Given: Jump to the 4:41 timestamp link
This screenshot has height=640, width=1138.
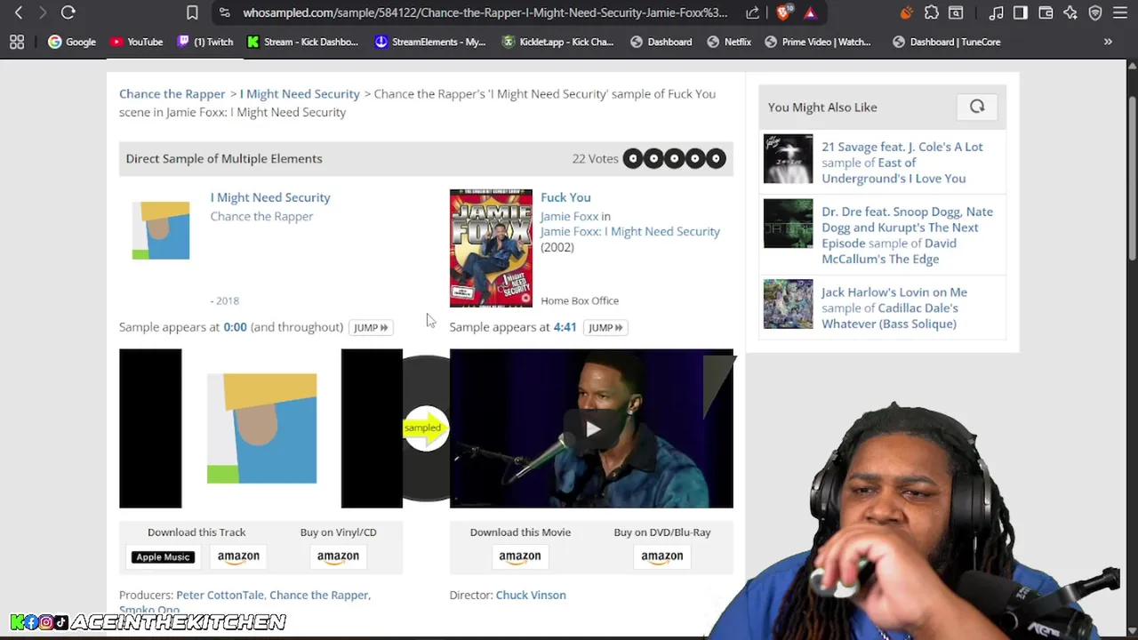Looking at the screenshot, I should click(565, 327).
